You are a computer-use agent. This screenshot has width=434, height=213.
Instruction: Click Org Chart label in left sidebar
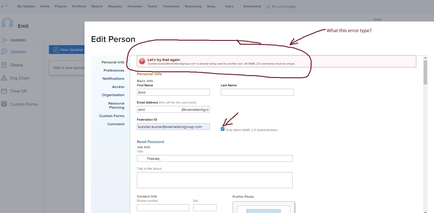coord(19,78)
